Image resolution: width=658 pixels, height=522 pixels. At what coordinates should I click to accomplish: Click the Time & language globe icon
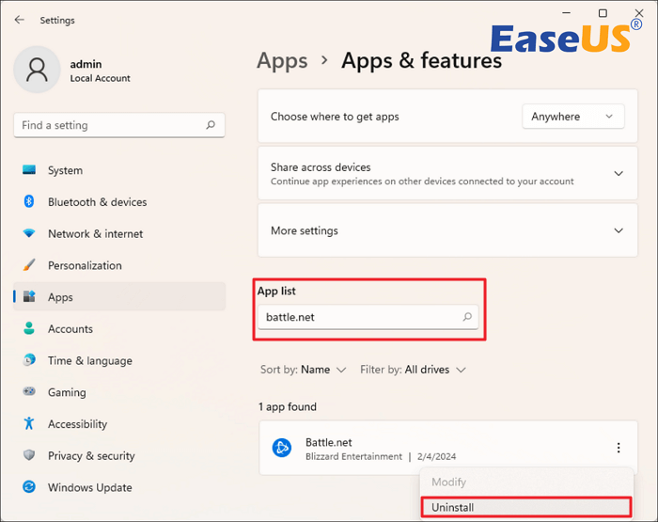point(29,360)
